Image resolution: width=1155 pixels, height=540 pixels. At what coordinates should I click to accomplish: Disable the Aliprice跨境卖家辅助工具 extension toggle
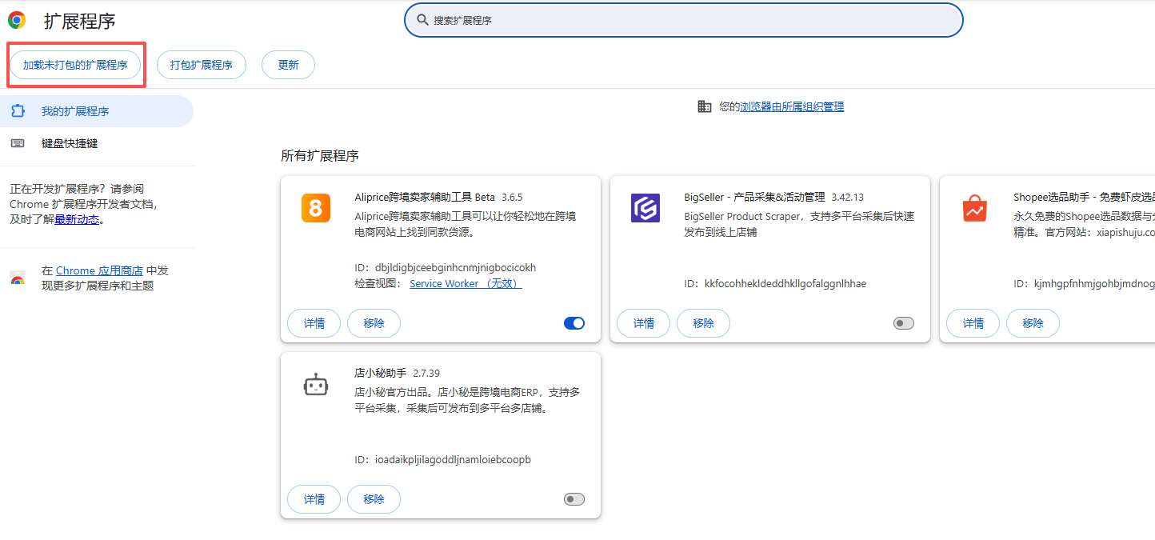click(x=574, y=323)
